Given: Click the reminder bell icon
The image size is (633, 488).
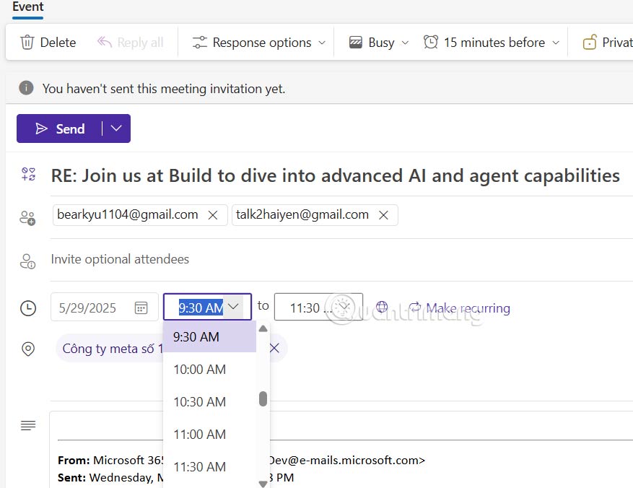Looking at the screenshot, I should pyautogui.click(x=431, y=43).
